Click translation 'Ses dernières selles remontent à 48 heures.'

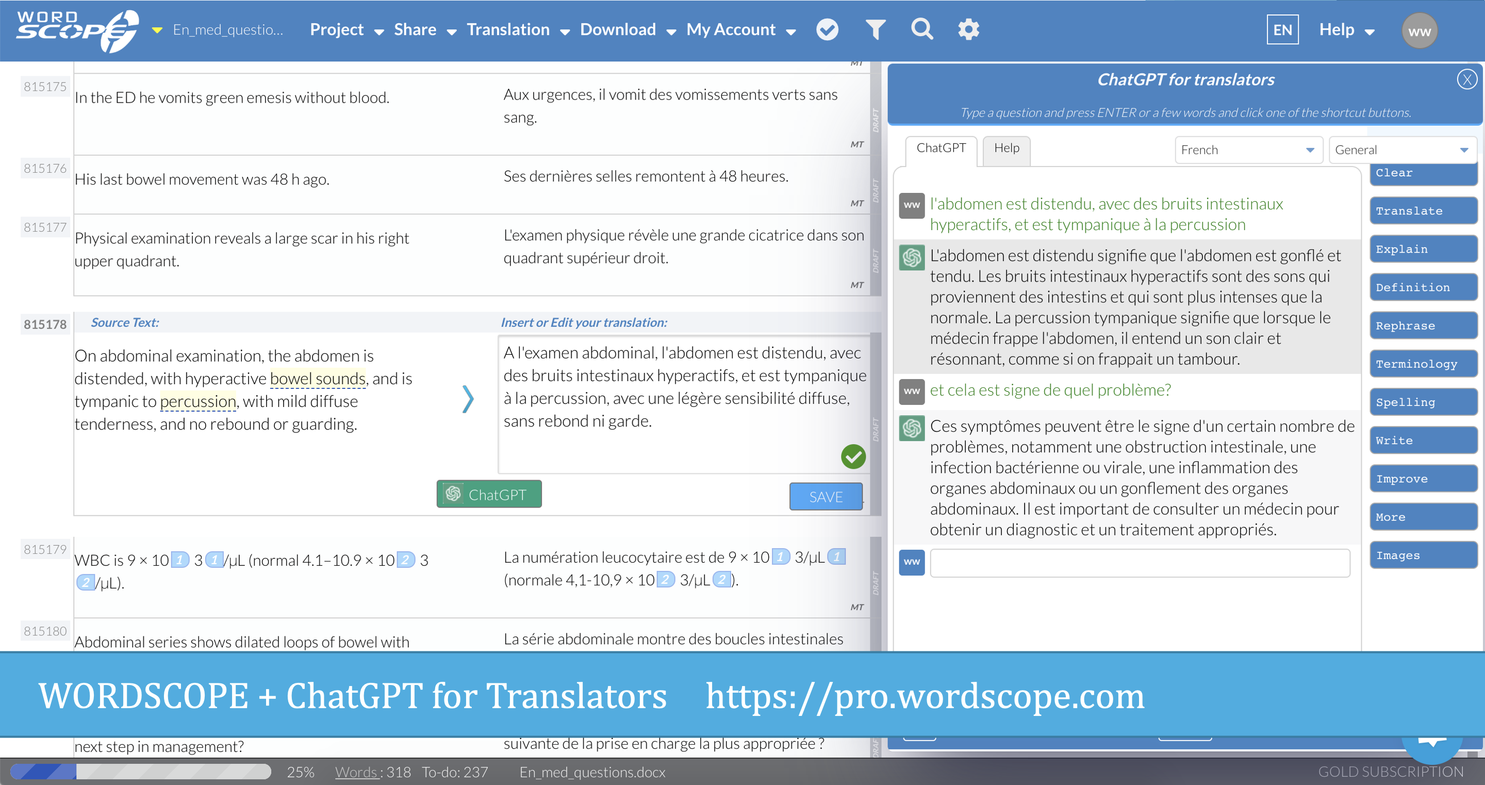click(x=646, y=176)
